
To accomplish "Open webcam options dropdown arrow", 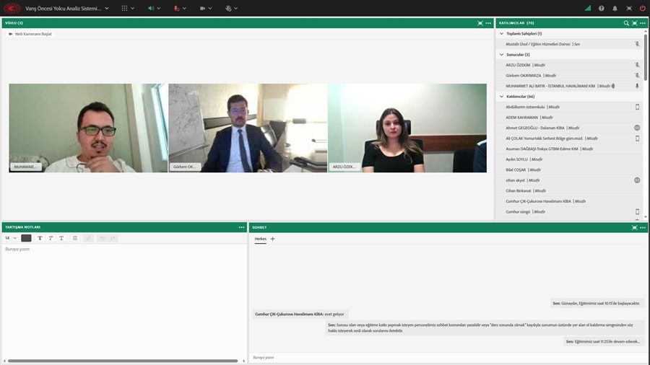I will pos(210,8).
